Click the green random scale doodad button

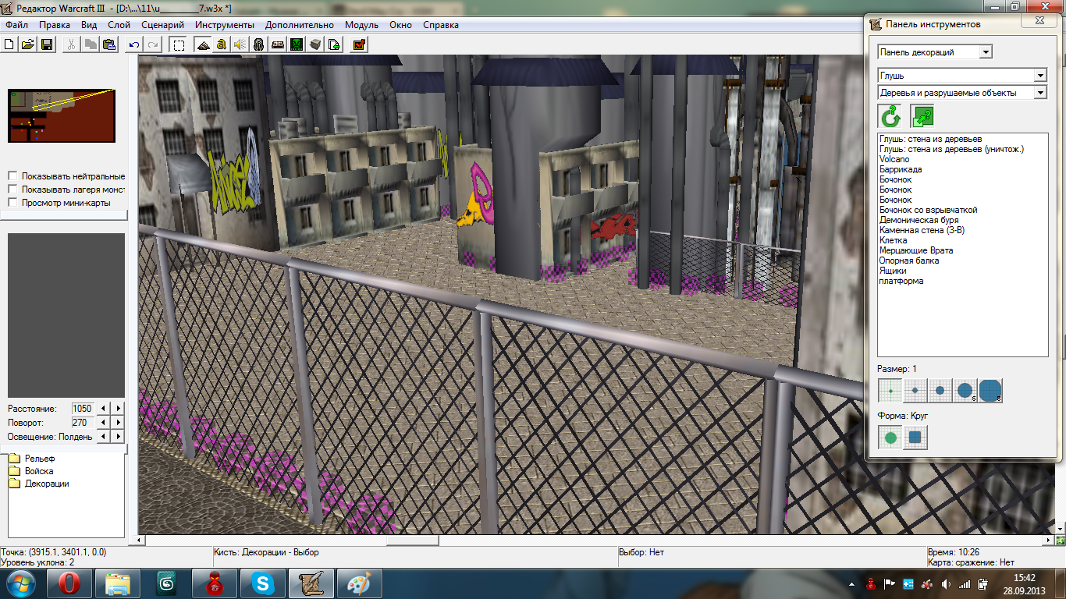point(922,118)
